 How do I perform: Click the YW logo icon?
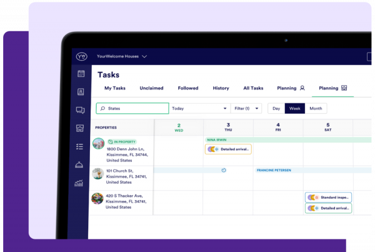tap(81, 56)
